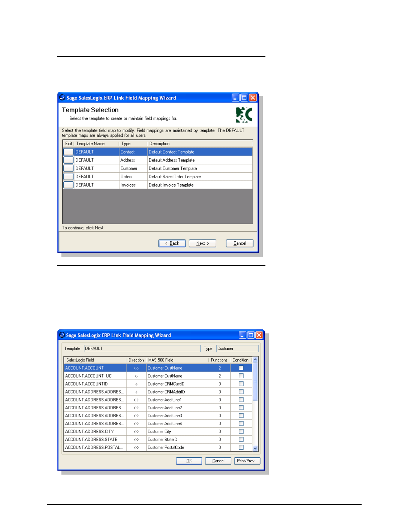Click the MAS 500 Field column header

(x=177, y=360)
